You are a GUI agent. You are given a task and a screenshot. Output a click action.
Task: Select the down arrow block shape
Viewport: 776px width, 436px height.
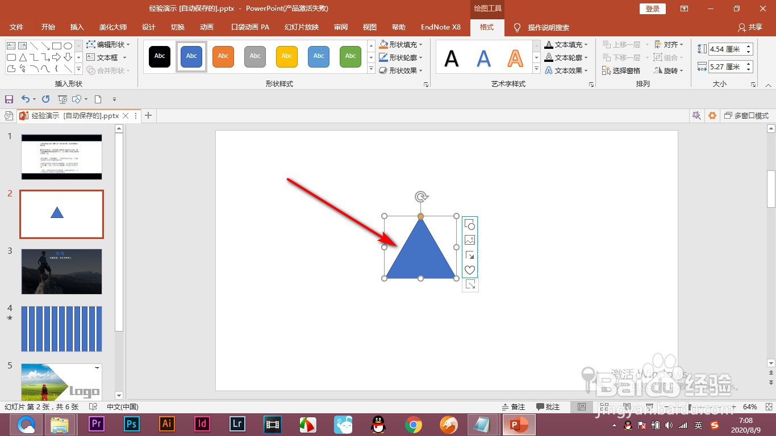click(68, 57)
